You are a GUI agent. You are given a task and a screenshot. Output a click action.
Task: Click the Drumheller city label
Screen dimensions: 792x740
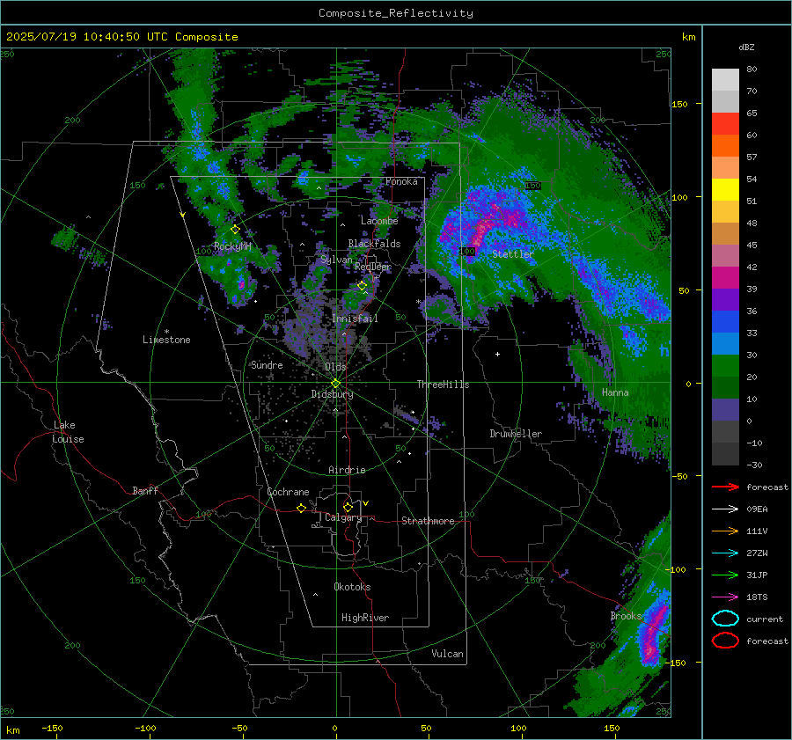click(516, 434)
